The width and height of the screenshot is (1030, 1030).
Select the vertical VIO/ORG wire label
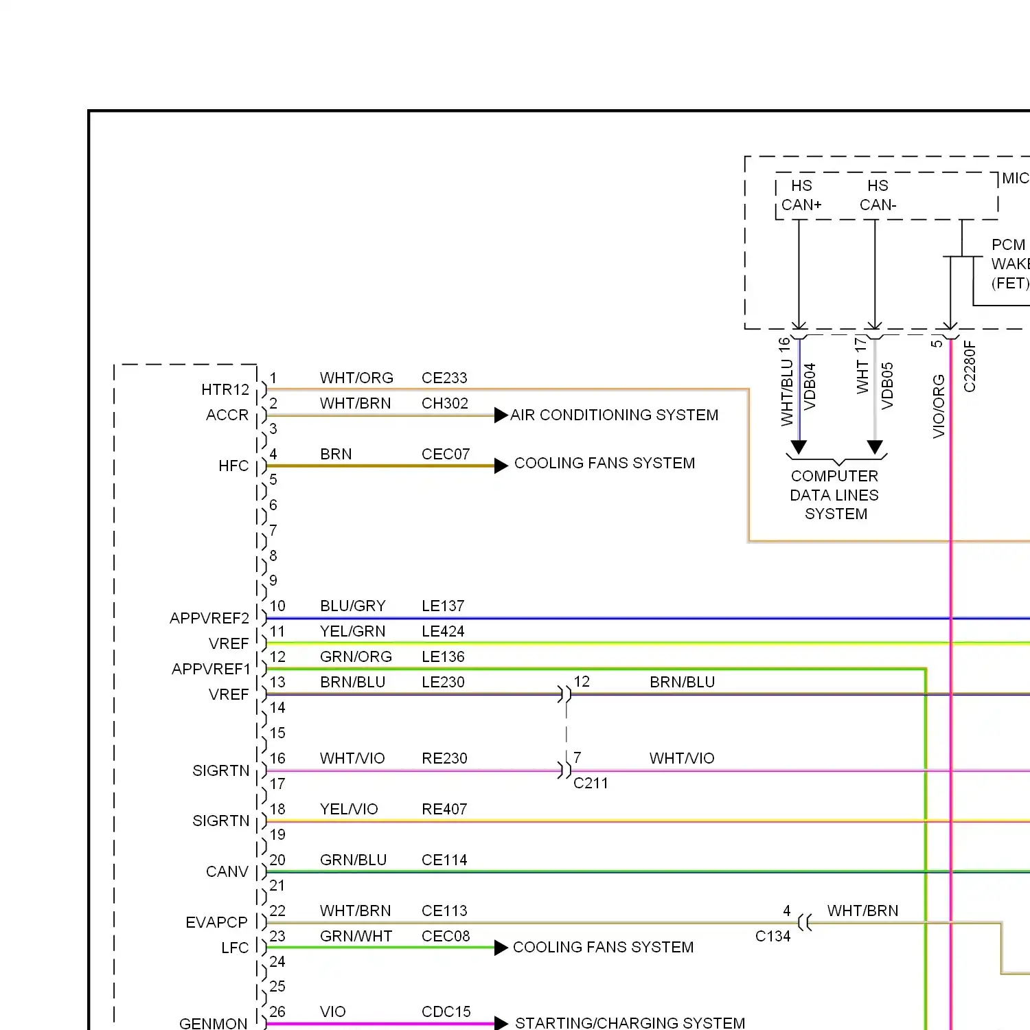[x=939, y=407]
